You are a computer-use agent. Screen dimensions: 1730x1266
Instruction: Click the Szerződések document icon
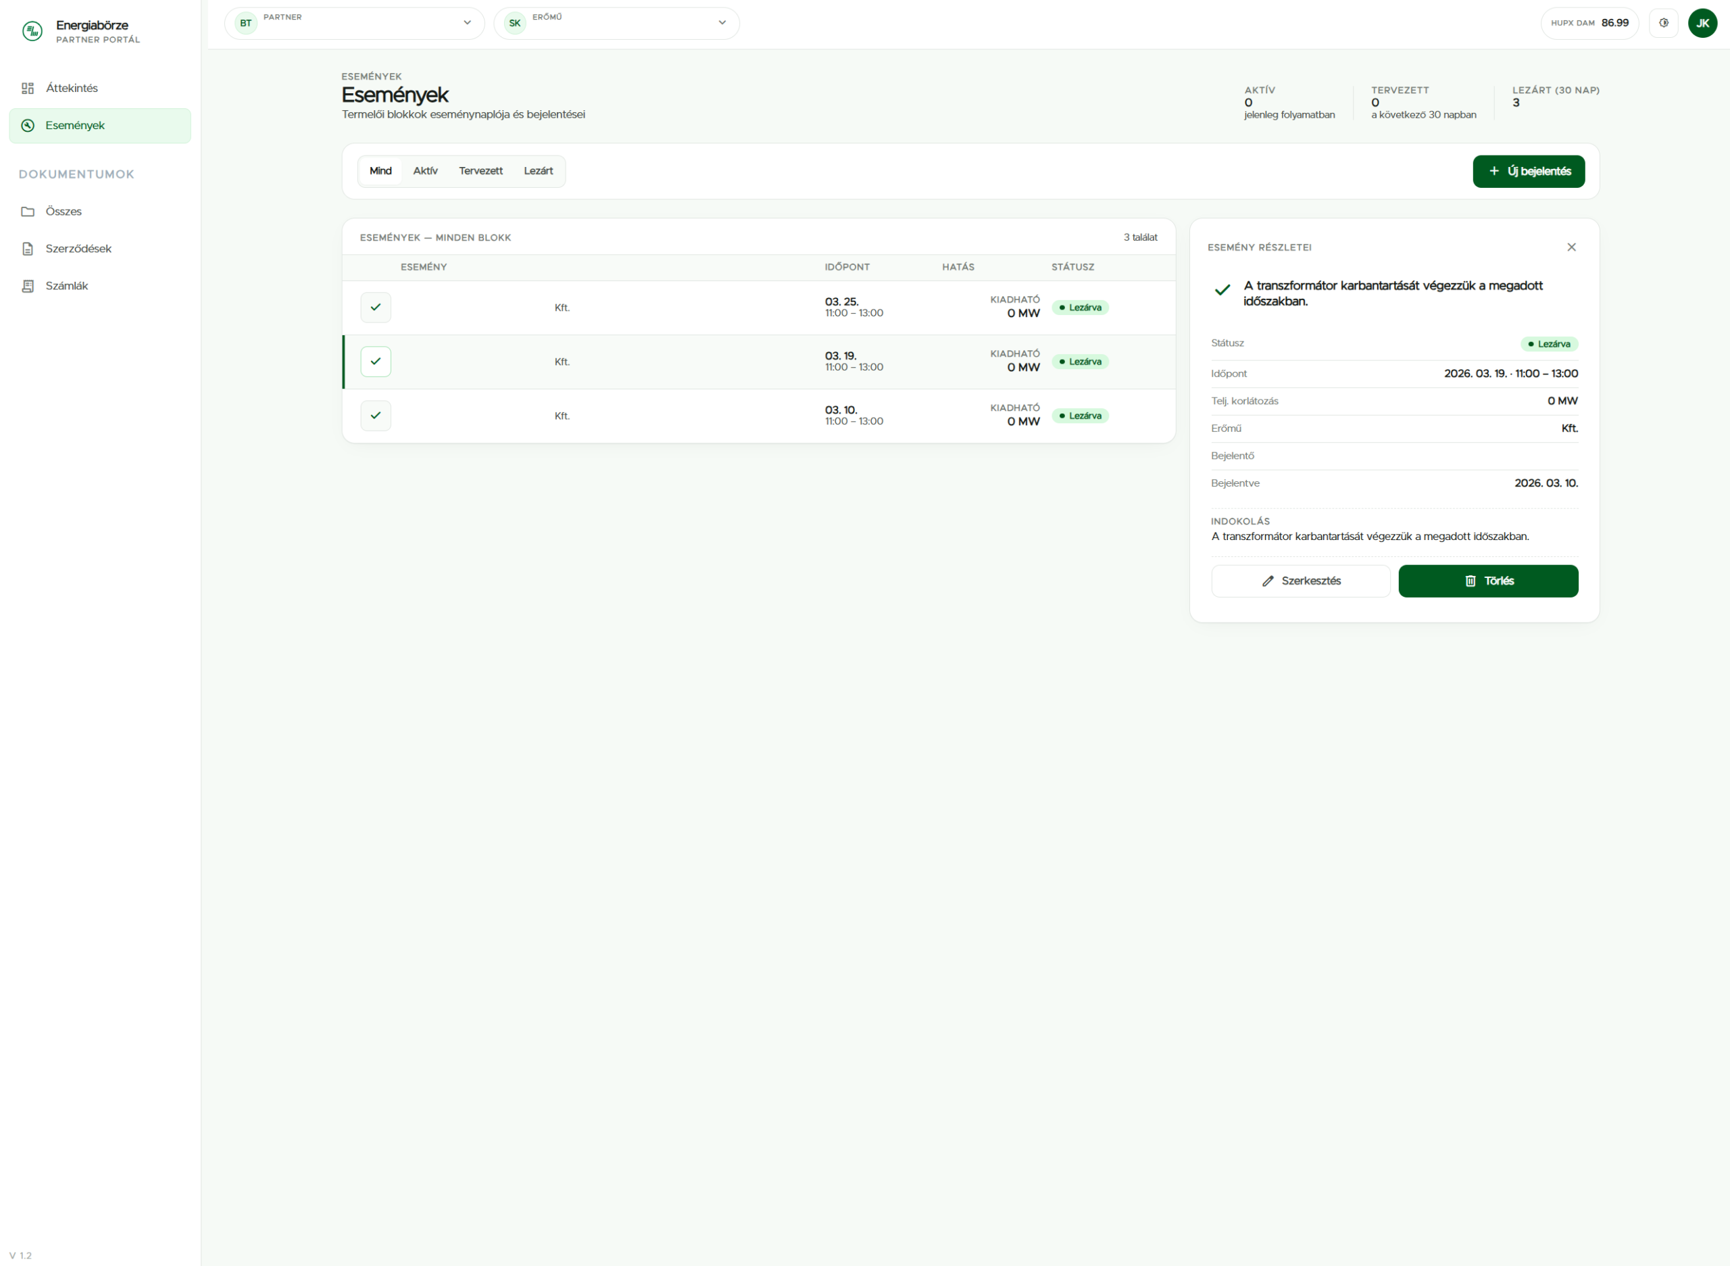pos(28,248)
